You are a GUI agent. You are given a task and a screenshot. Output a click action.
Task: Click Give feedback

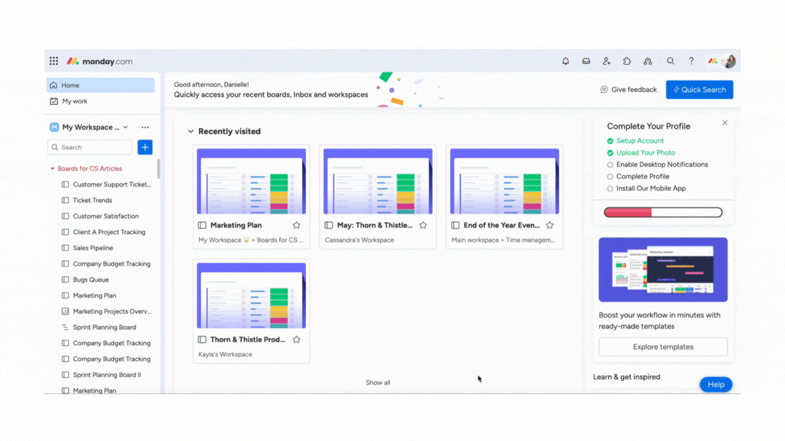629,90
